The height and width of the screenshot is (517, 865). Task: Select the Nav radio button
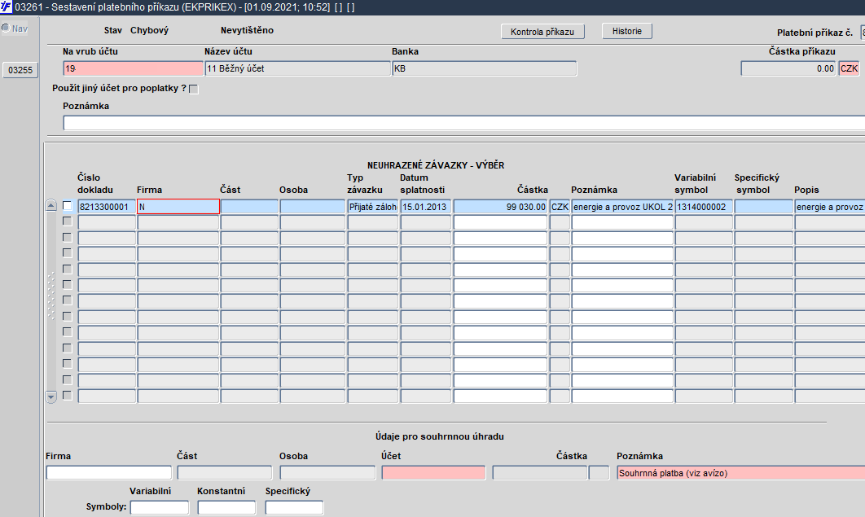pyautogui.click(x=6, y=28)
